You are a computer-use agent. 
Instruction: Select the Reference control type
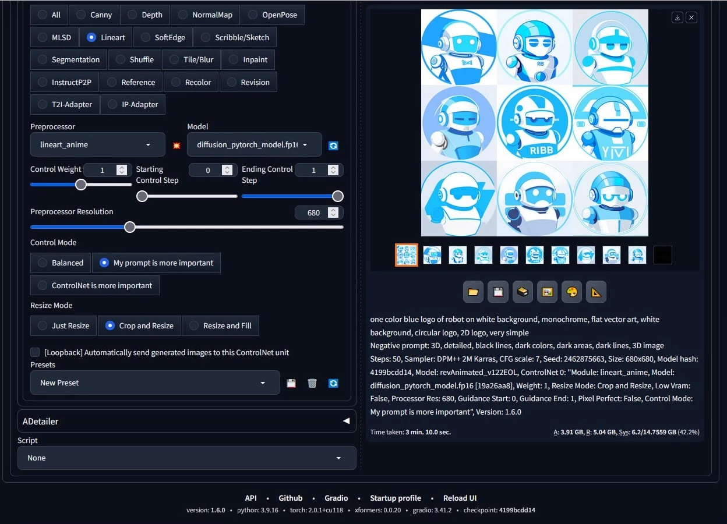pos(131,82)
